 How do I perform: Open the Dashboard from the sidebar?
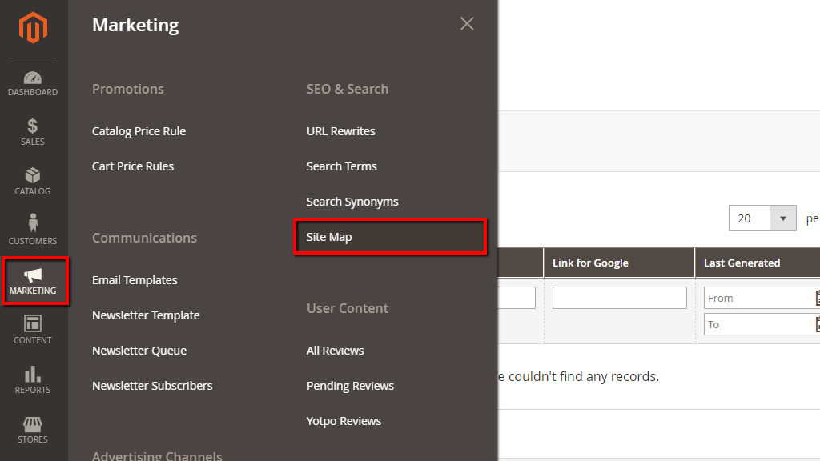[x=32, y=83]
